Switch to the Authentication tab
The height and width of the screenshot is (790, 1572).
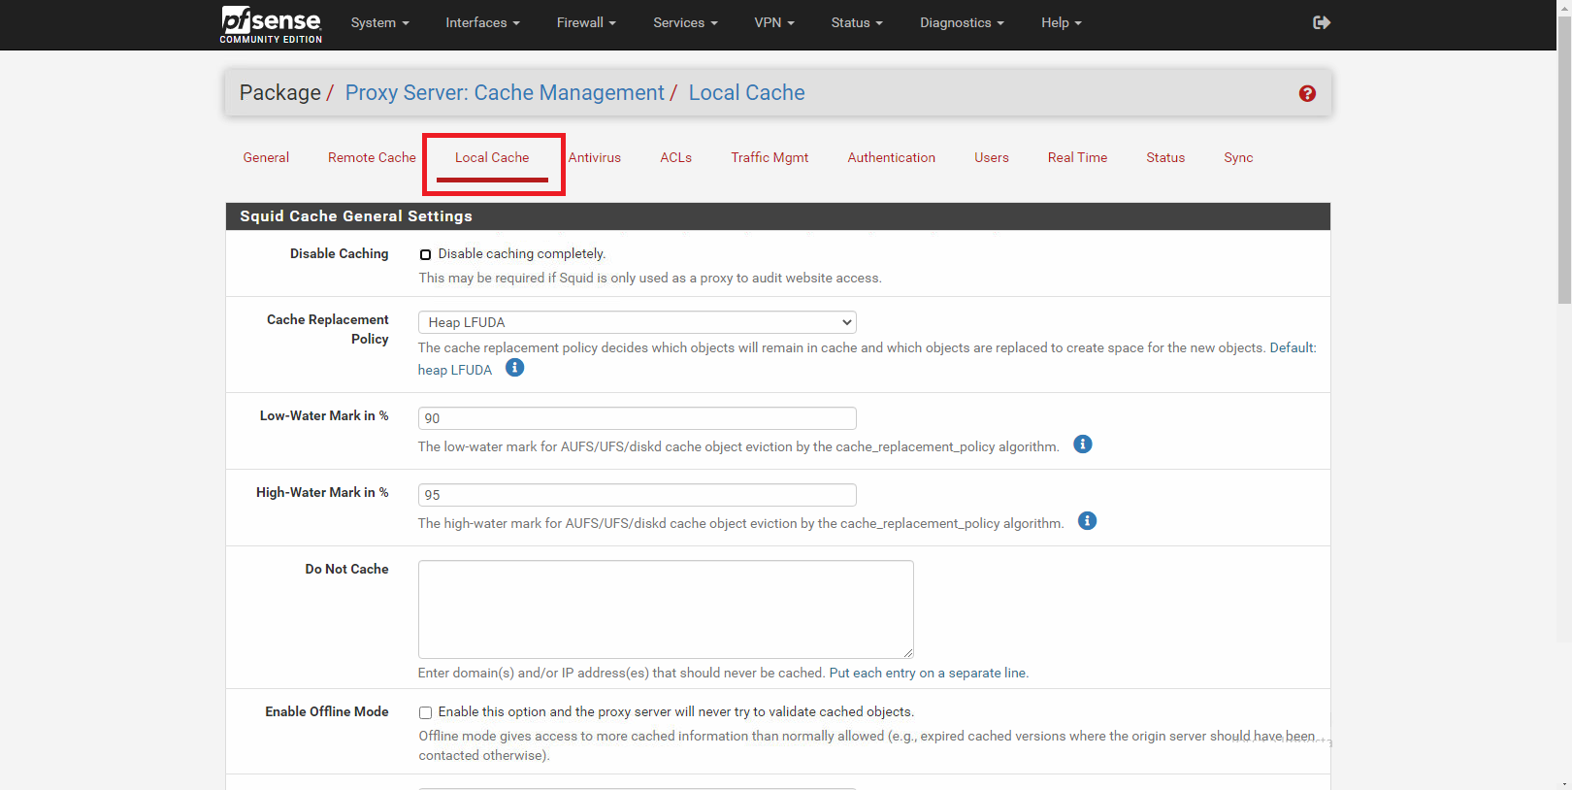[892, 157]
